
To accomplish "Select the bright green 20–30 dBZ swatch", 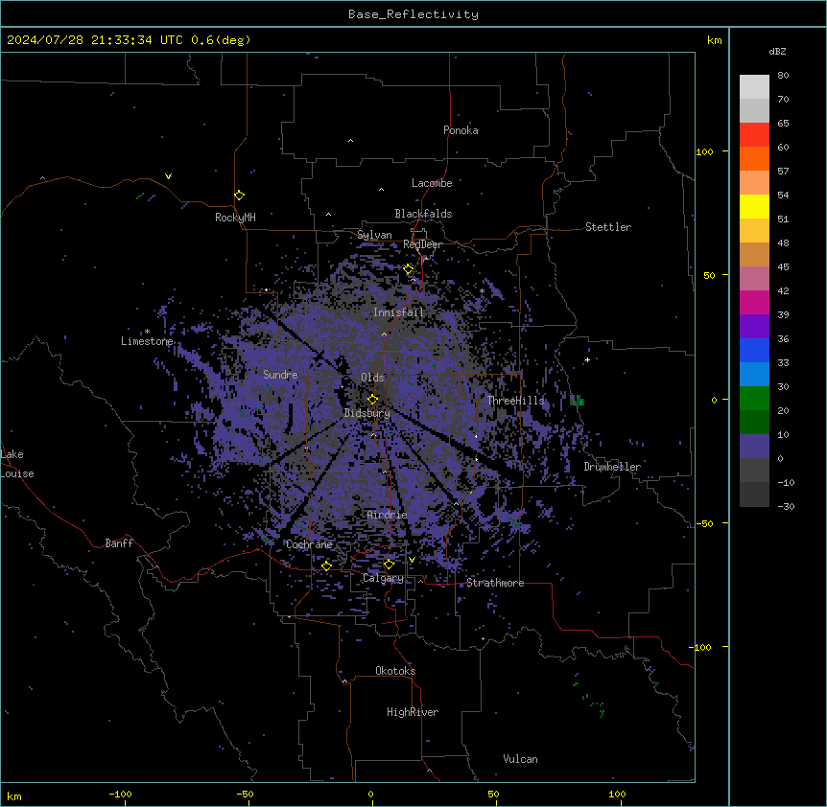I will click(x=754, y=399).
